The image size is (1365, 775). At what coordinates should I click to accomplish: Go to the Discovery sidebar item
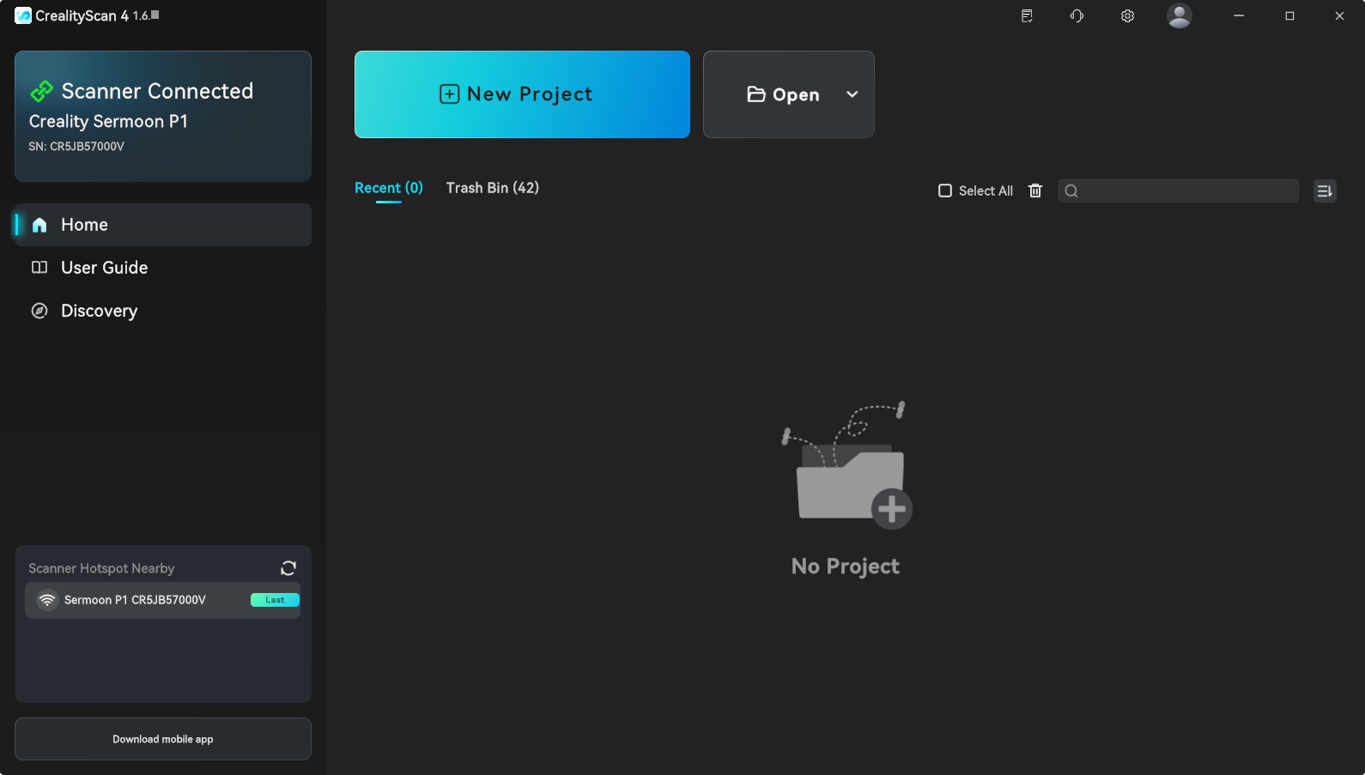pos(99,311)
